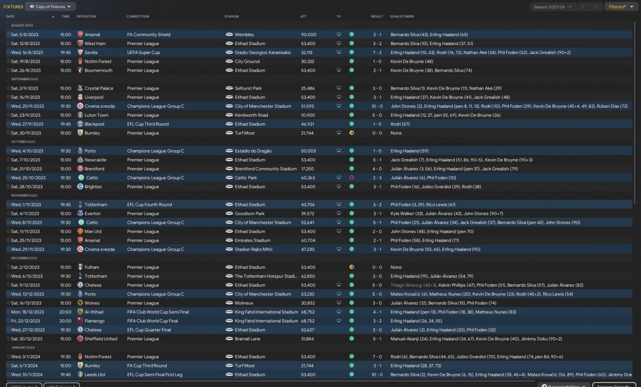Click the Newcastle club crest
The width and height of the screenshot is (641, 387).
(x=80, y=160)
